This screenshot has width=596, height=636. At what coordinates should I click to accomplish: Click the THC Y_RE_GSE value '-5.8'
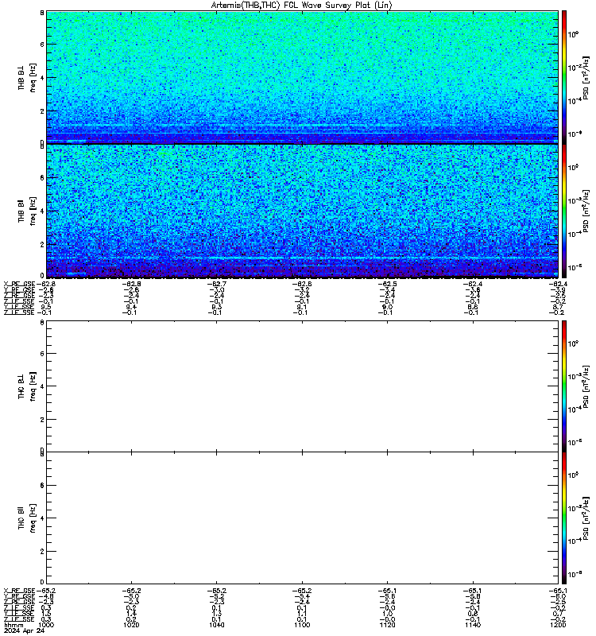[473, 596]
